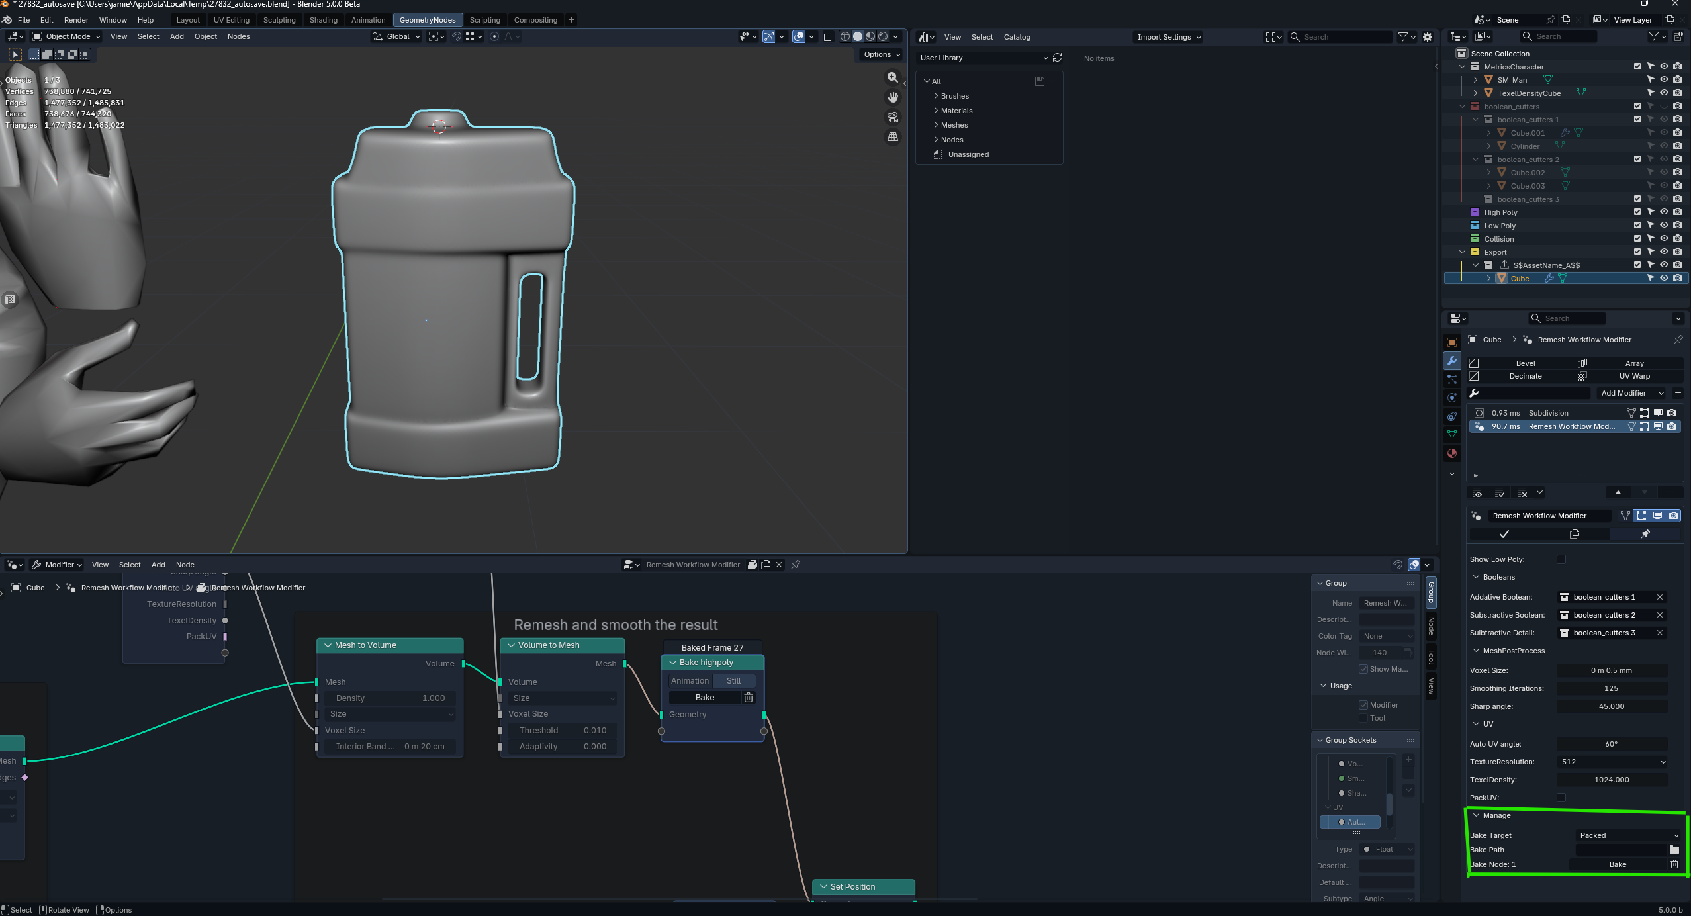The height and width of the screenshot is (916, 1691).
Task: Toggle X-ray display in viewport header
Action: pyautogui.click(x=828, y=36)
